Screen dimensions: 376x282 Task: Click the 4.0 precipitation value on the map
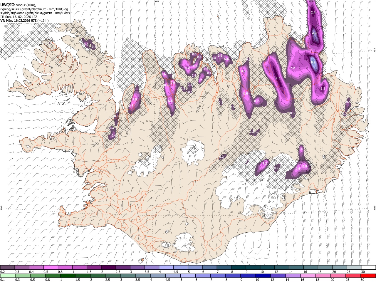[x=314, y=33]
